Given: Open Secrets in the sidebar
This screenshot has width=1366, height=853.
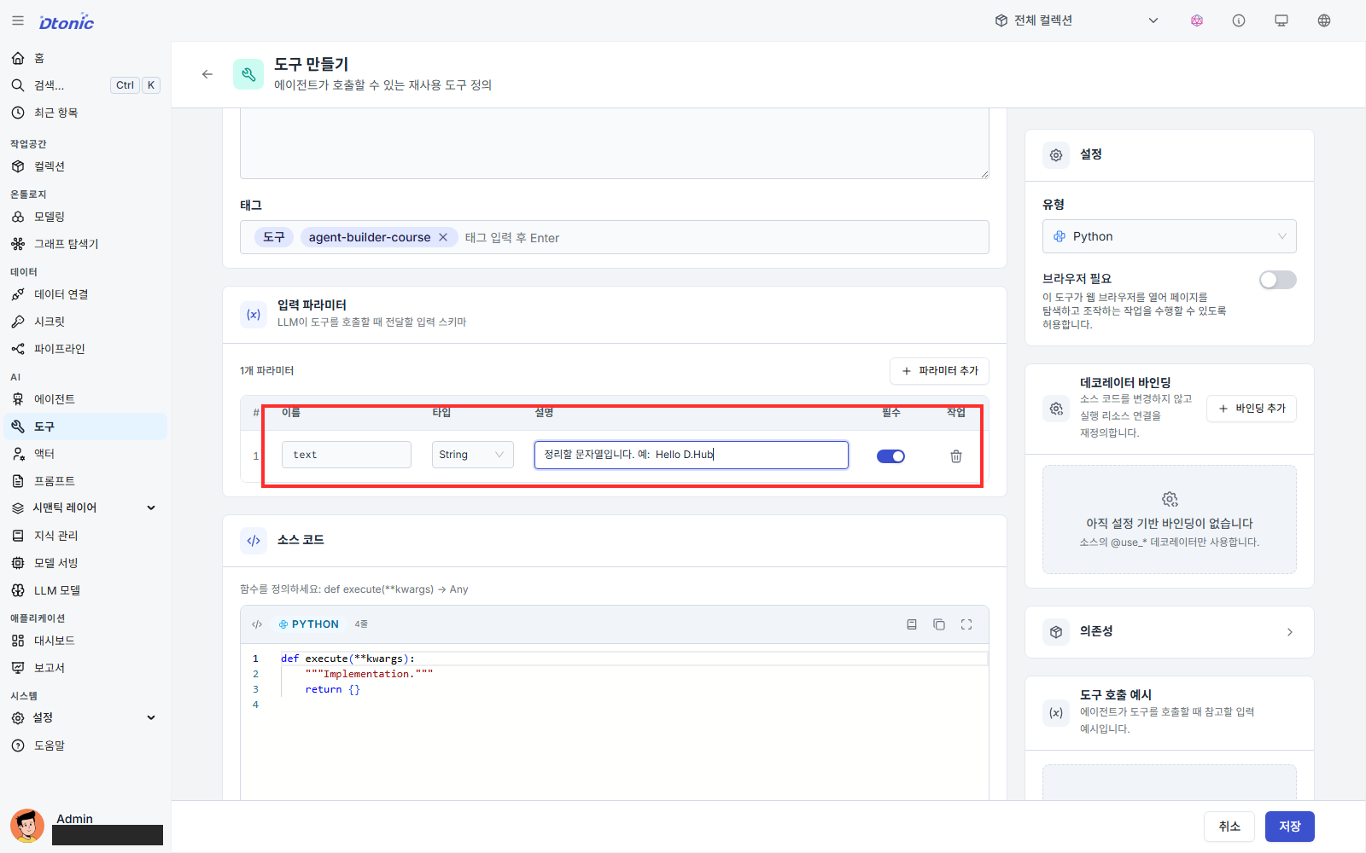Looking at the screenshot, I should pyautogui.click(x=84, y=322).
